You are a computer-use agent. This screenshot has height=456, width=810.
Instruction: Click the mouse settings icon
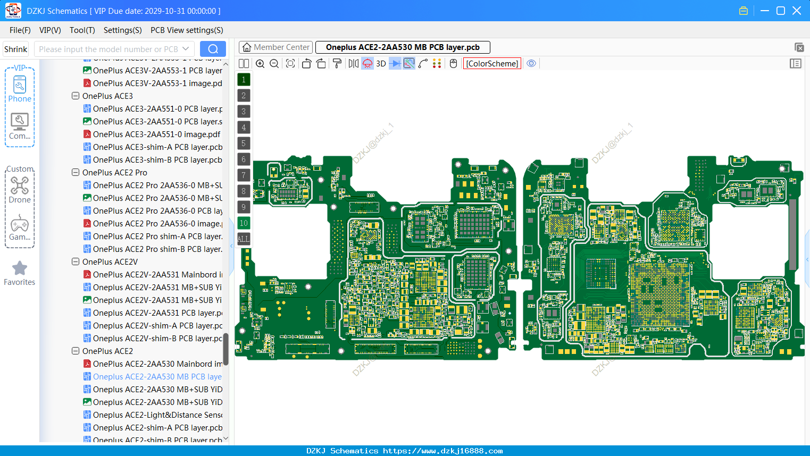click(453, 64)
